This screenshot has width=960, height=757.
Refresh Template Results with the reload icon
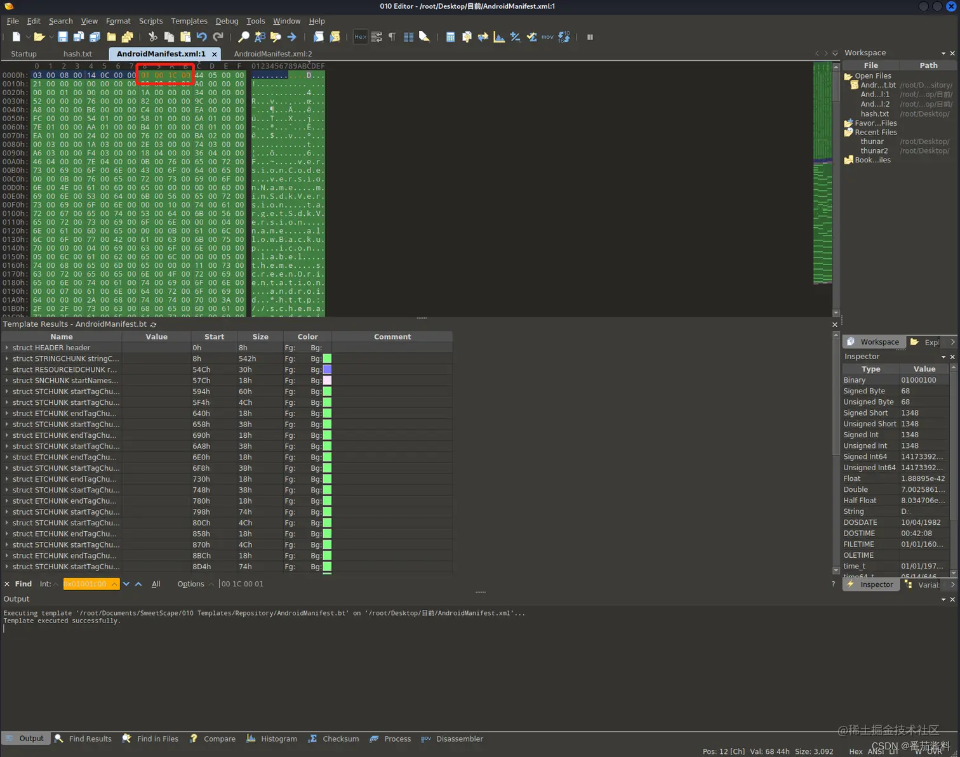tap(153, 324)
